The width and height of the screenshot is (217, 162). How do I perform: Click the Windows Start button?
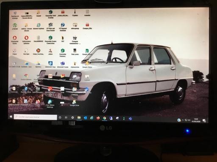coord(11,116)
